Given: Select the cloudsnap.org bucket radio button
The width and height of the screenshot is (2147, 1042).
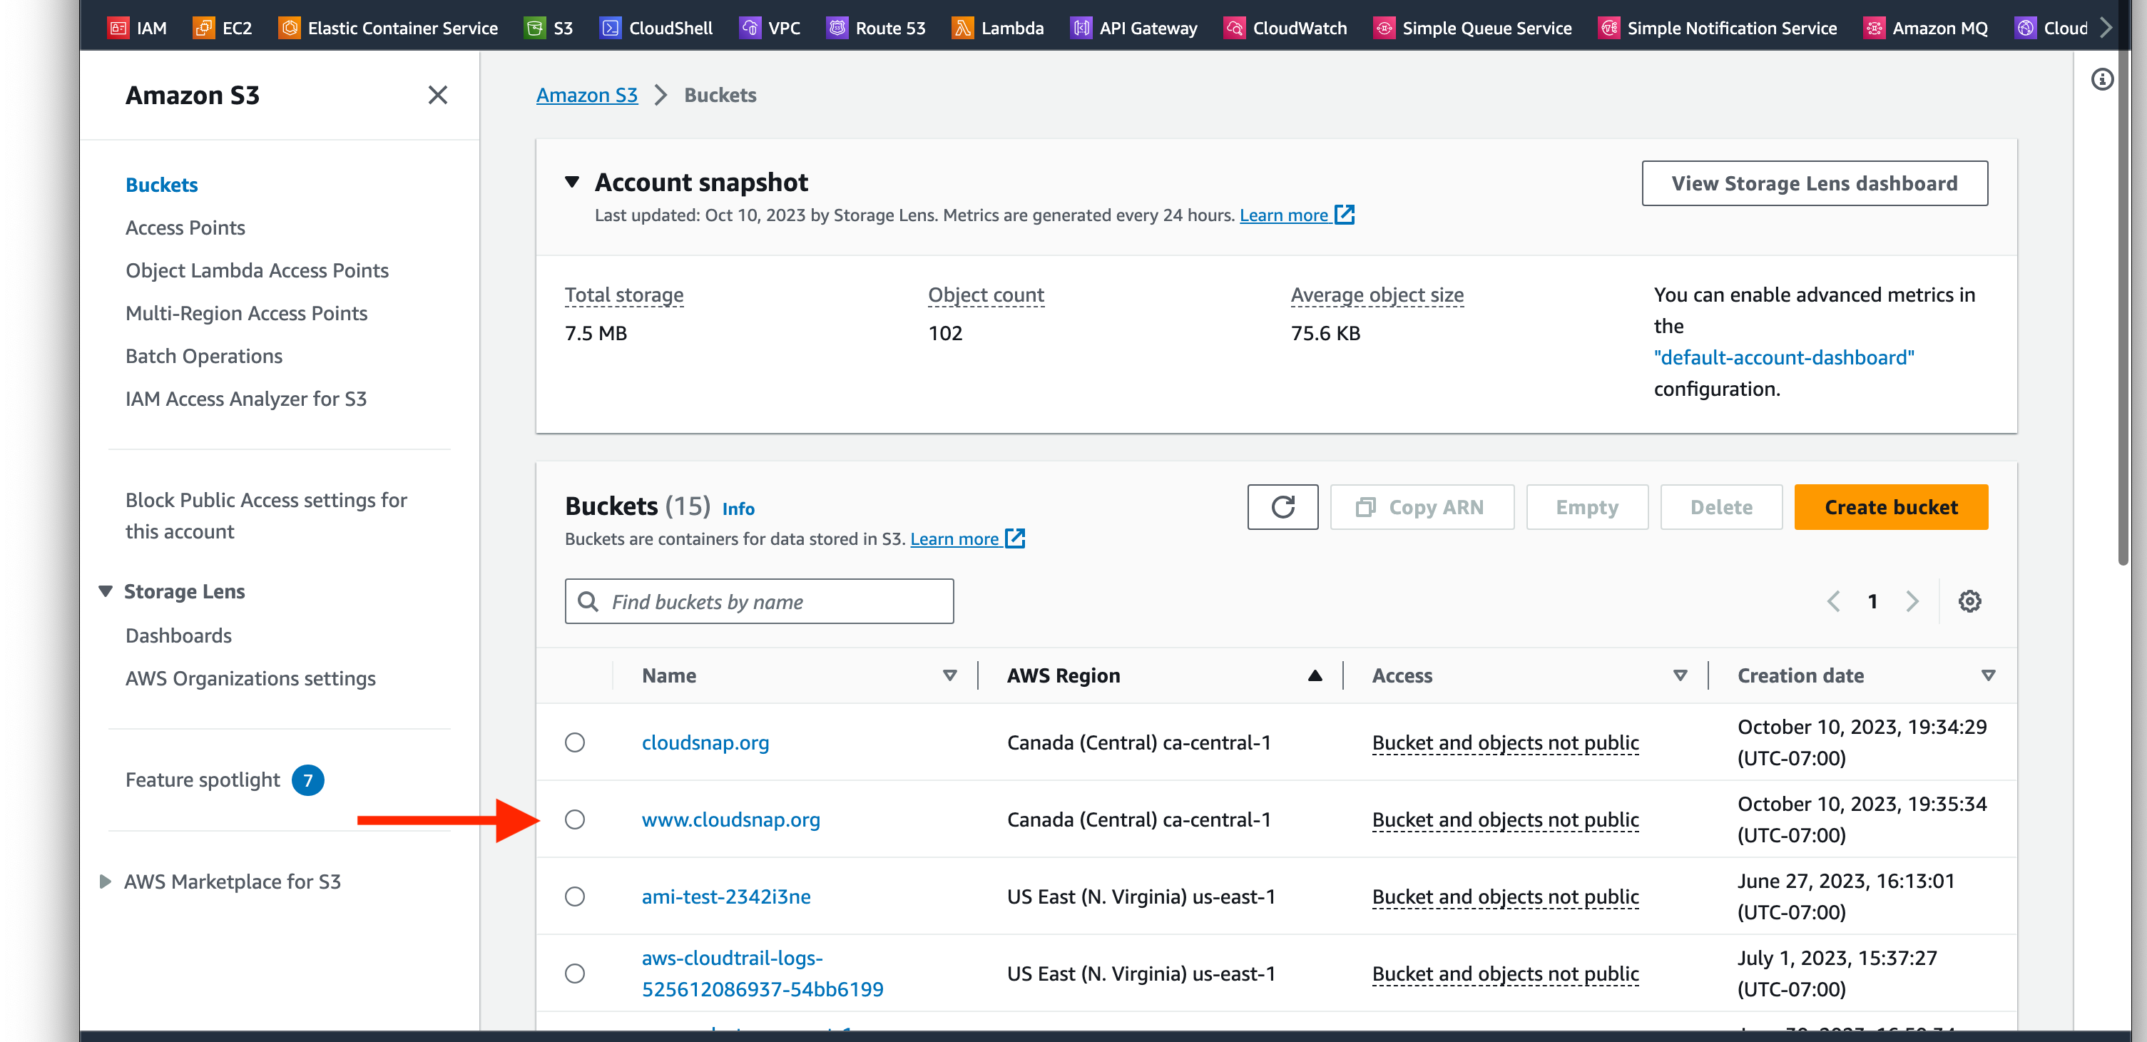Looking at the screenshot, I should click(x=575, y=742).
